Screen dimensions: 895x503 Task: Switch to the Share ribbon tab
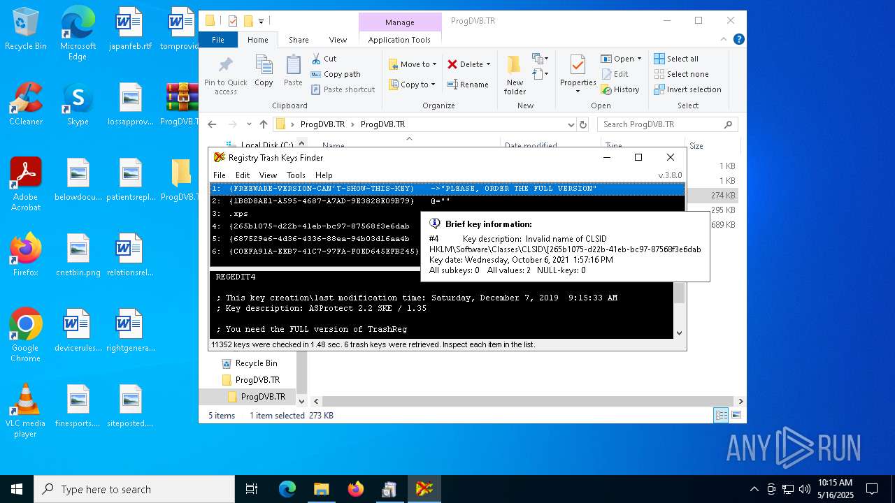pyautogui.click(x=299, y=40)
